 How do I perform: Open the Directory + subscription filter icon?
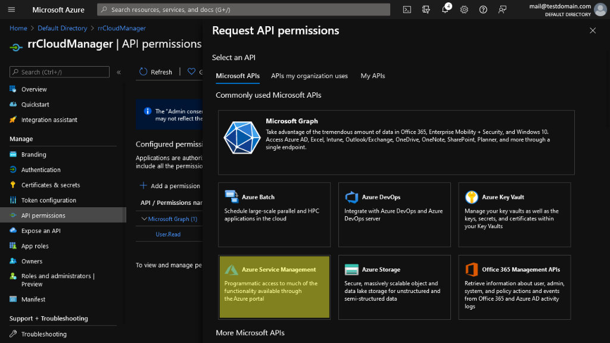pos(426,10)
